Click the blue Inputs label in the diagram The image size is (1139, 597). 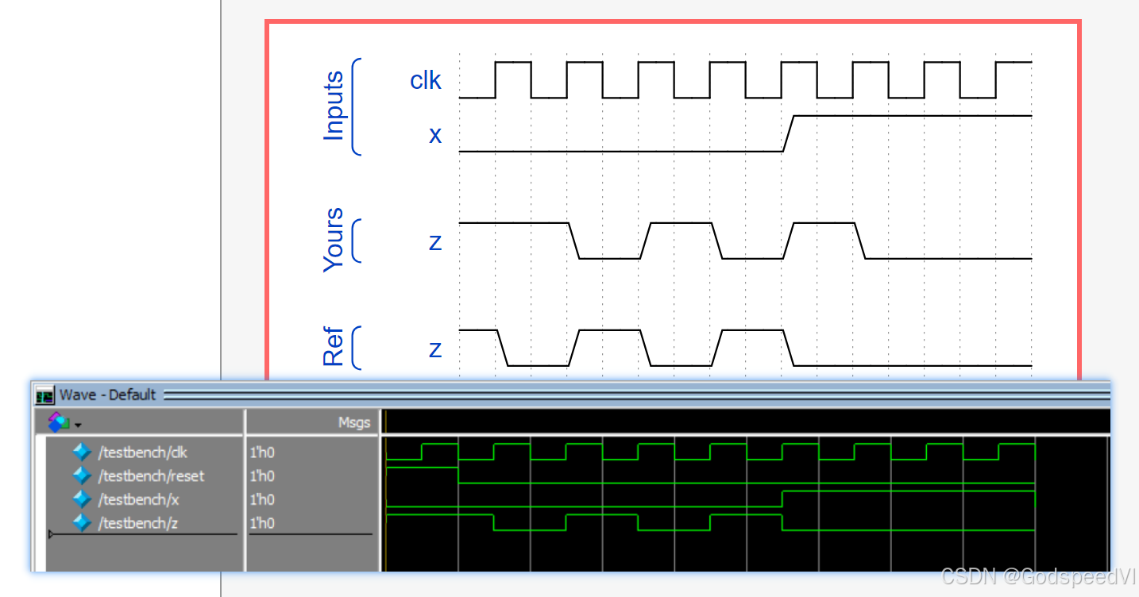click(x=334, y=106)
